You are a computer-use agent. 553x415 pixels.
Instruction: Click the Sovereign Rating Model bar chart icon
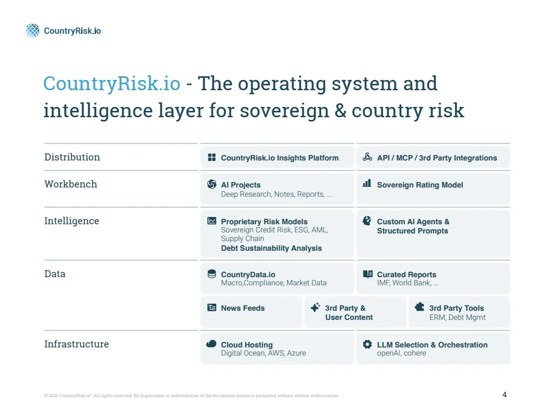click(x=367, y=183)
